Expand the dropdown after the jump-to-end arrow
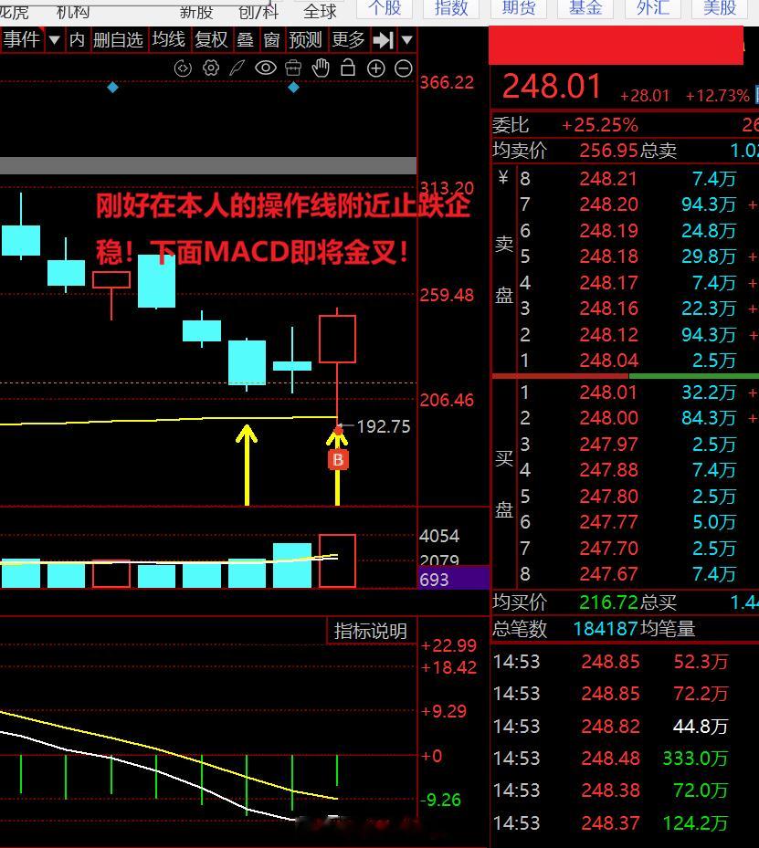 (x=407, y=39)
